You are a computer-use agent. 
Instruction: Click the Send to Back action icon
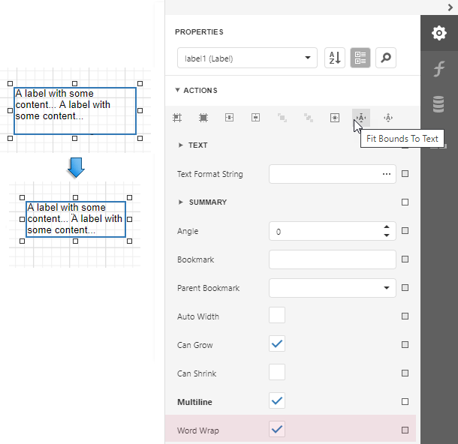coord(308,118)
